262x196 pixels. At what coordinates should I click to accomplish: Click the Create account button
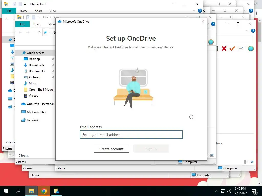(x=111, y=149)
